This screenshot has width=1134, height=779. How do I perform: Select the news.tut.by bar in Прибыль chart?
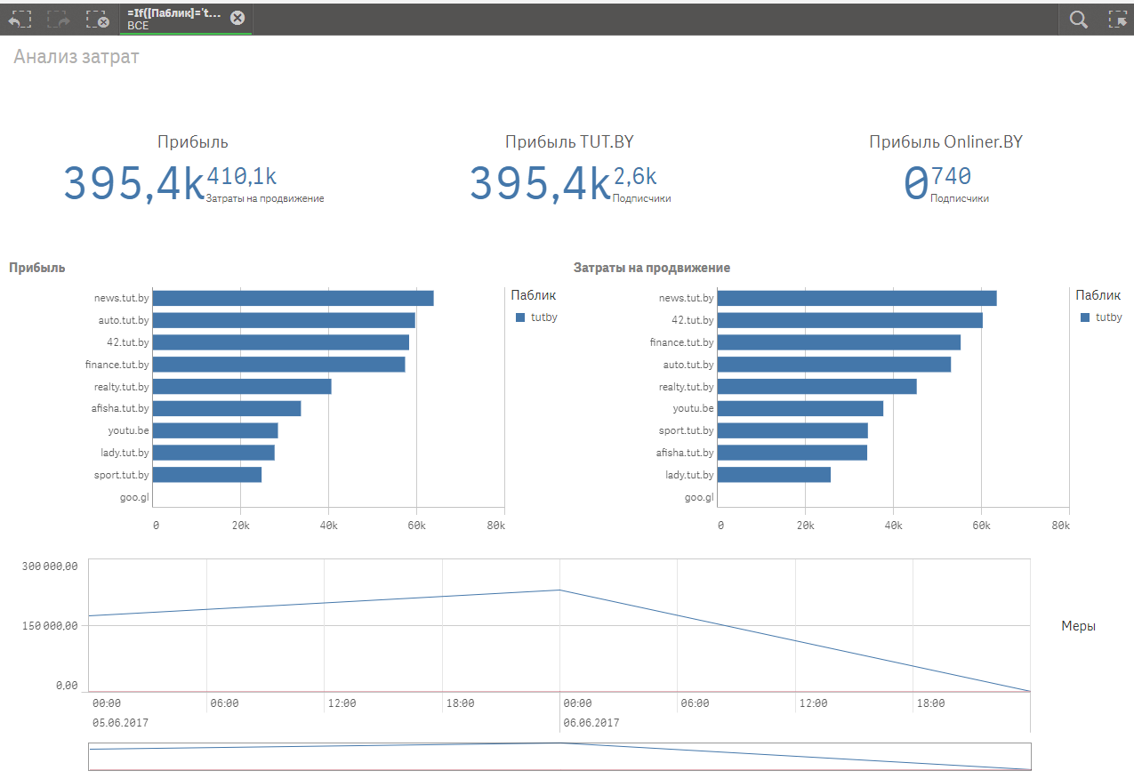[x=294, y=298]
